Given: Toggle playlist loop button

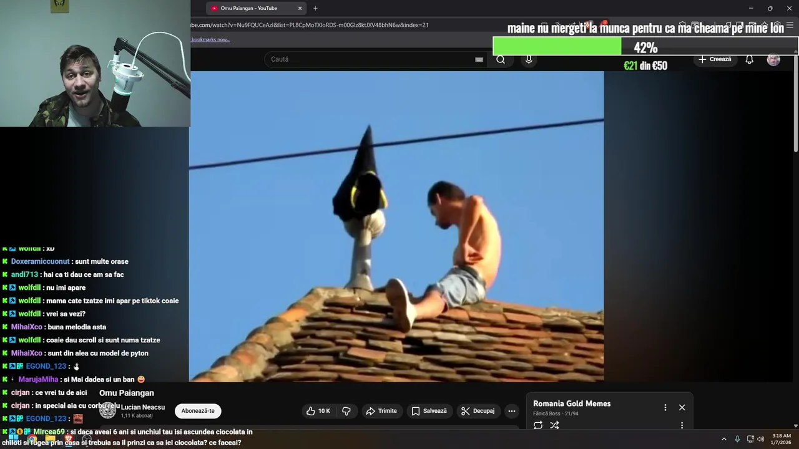Looking at the screenshot, I should (538, 425).
